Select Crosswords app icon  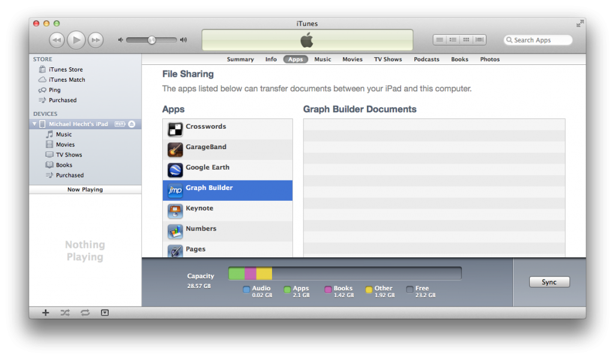175,129
